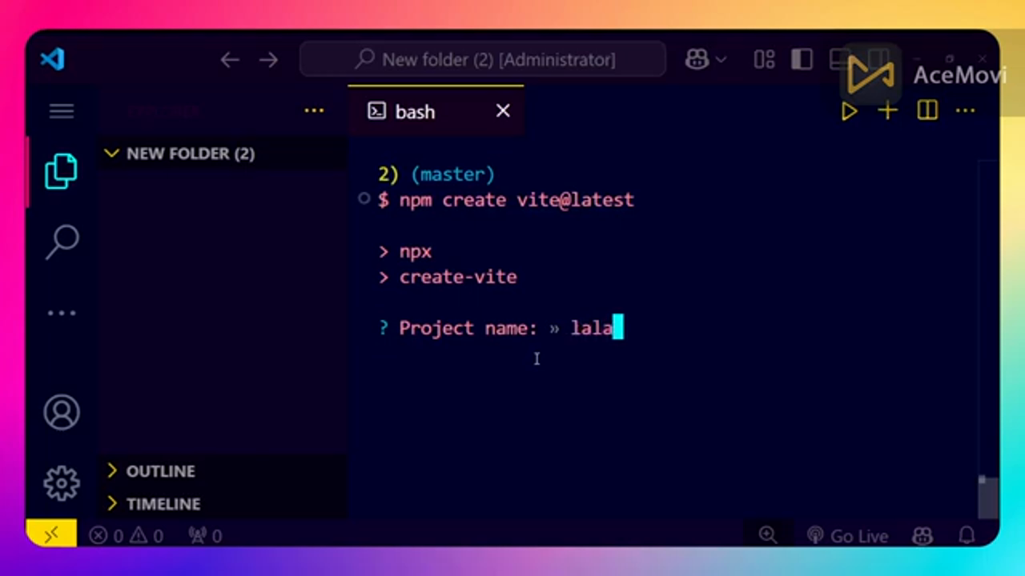Open Copilot status icon in status bar

tap(923, 535)
